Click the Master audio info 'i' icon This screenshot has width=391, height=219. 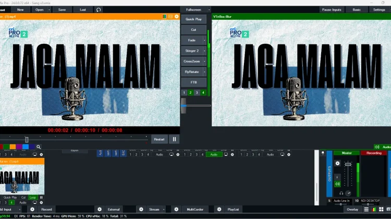tap(337, 177)
